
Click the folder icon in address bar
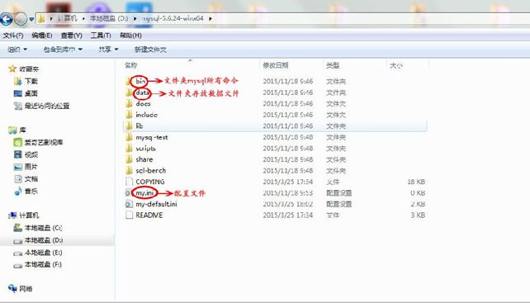[41, 19]
